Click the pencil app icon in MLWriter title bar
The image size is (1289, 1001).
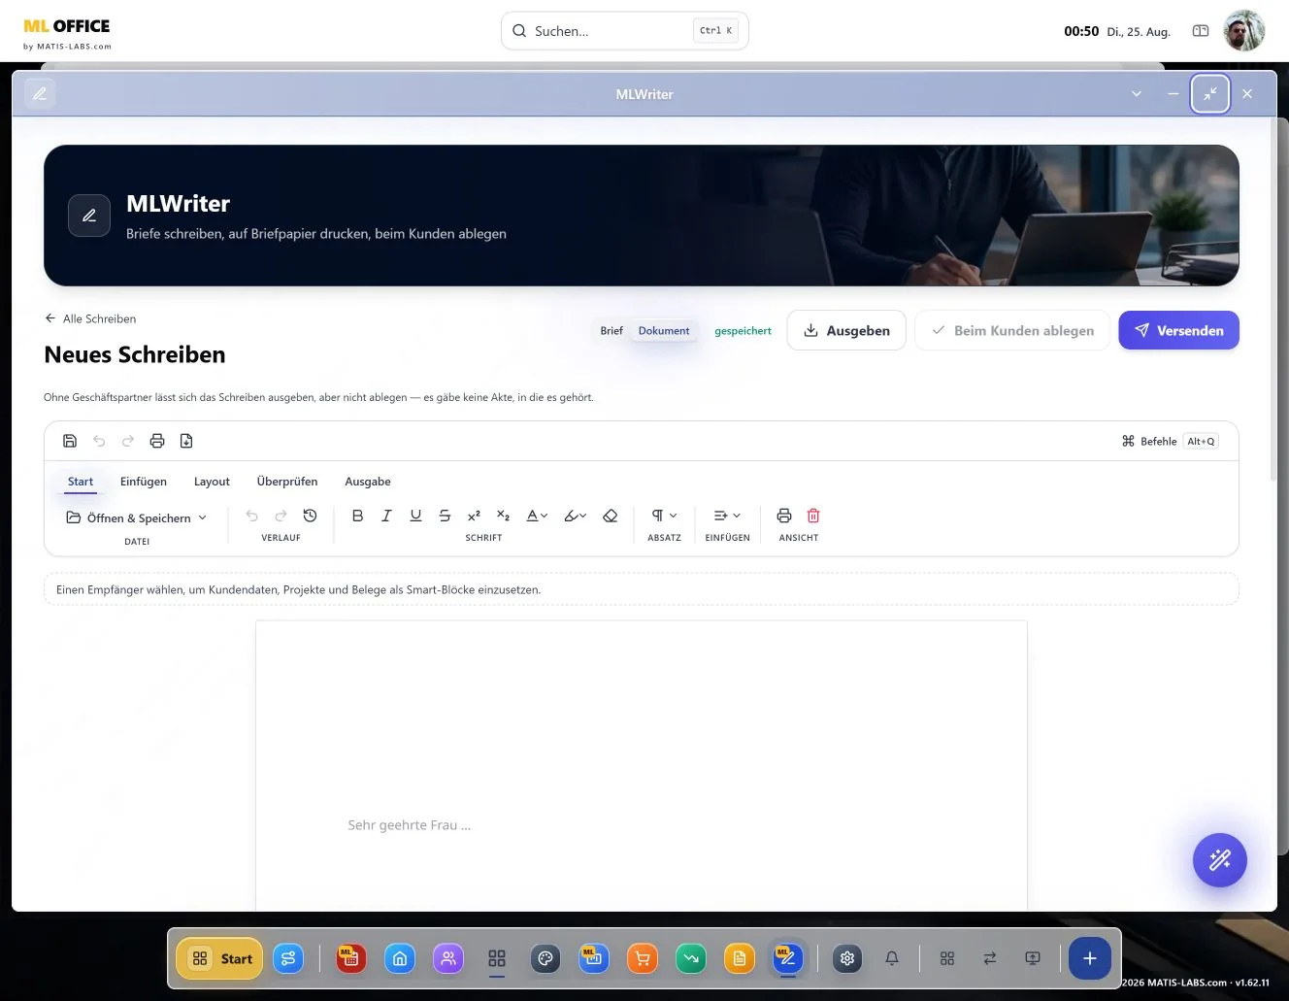[40, 94]
